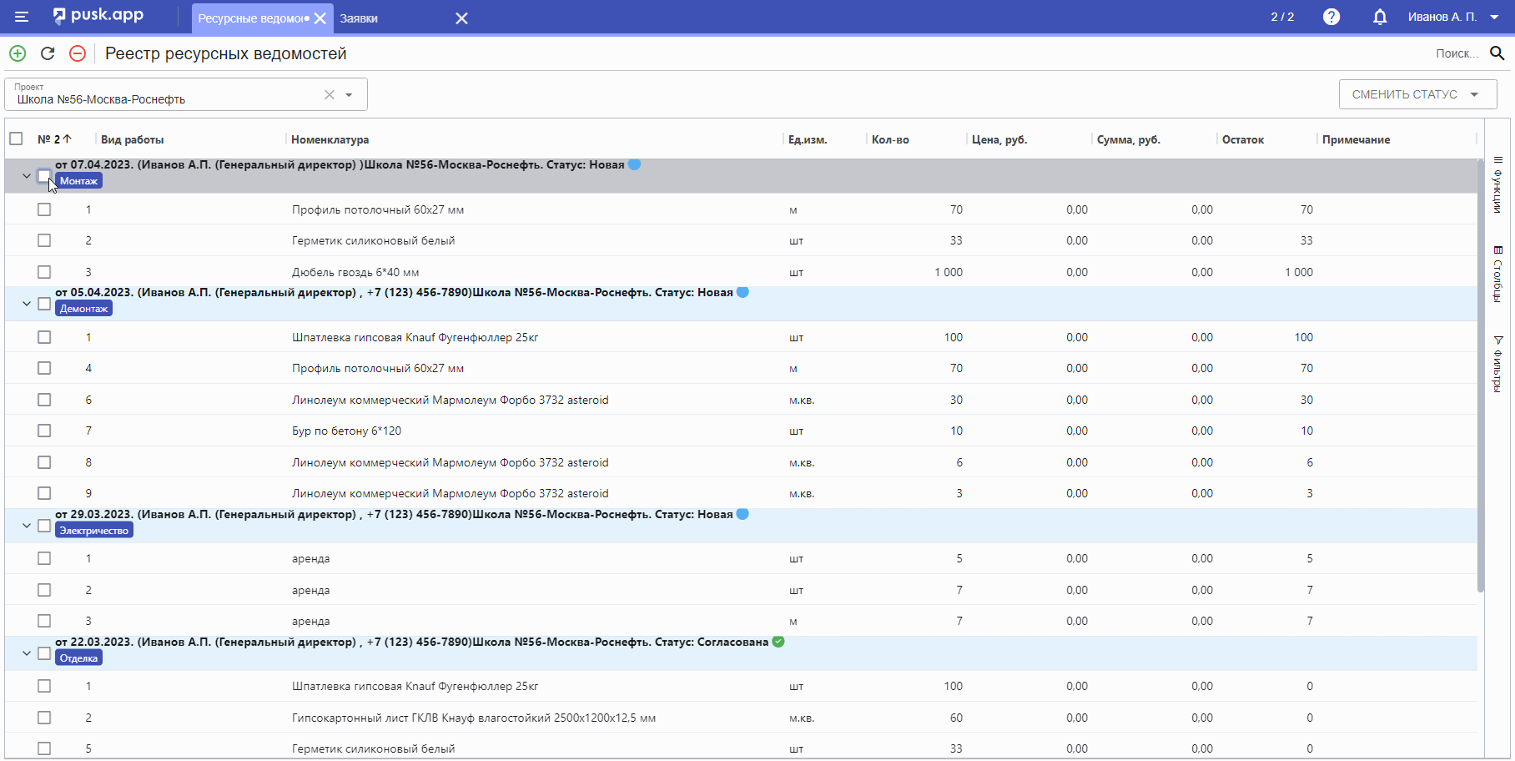Tick the 05.04.2023 Демонтаж group checkbox
This screenshot has height=761, width=1515.
(x=44, y=304)
